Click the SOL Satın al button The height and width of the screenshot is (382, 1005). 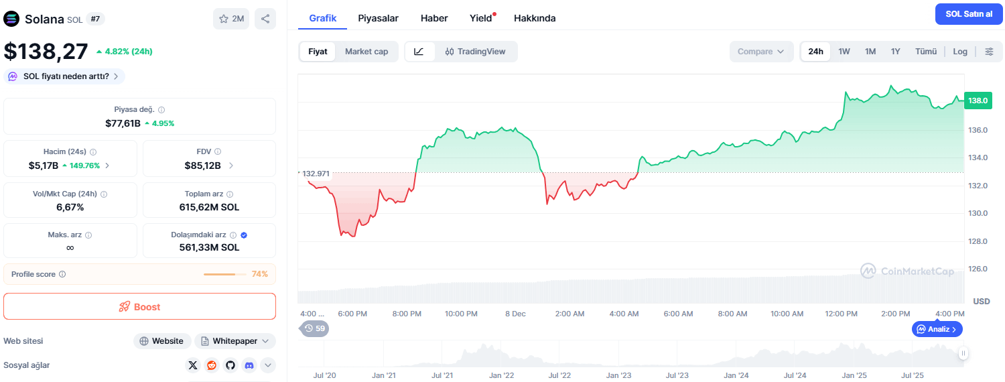(969, 14)
